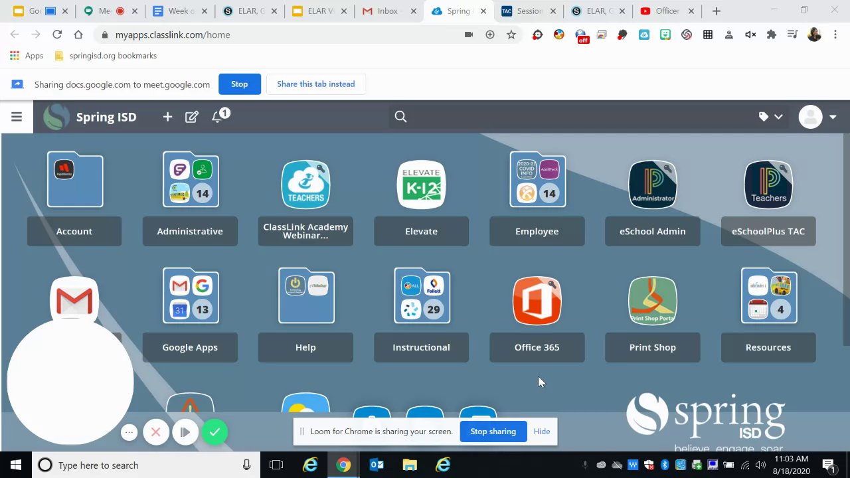Open the Account folder icon
This screenshot has height=478, width=850.
pyautogui.click(x=75, y=179)
